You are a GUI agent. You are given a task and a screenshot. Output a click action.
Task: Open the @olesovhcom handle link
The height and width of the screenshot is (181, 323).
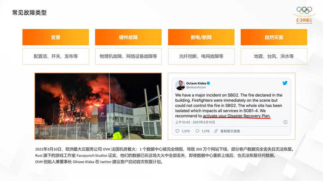[196, 87]
